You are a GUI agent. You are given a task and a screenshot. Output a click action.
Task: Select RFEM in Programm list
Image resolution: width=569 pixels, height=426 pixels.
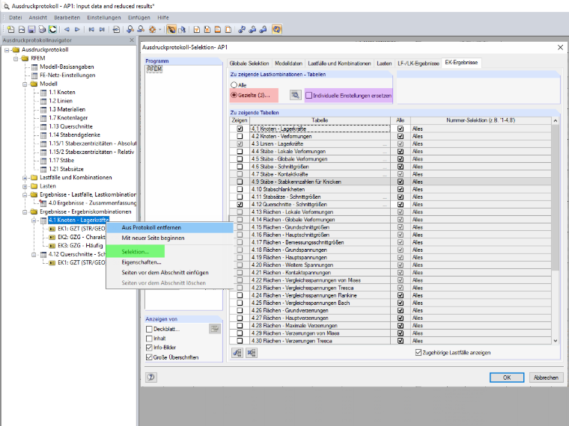[154, 69]
